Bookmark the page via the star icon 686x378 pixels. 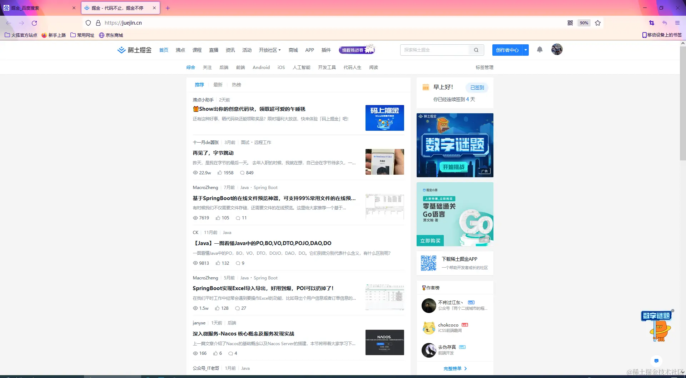point(598,23)
